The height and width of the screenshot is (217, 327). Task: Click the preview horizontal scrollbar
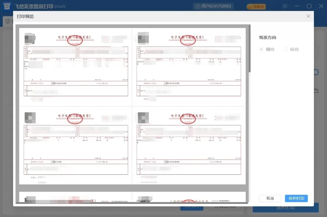click(x=131, y=203)
